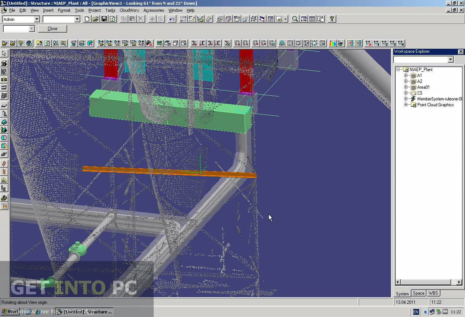This screenshot has height=317, width=465.
Task: Collapse the NIAEP_Plant tree node
Action: click(398, 70)
